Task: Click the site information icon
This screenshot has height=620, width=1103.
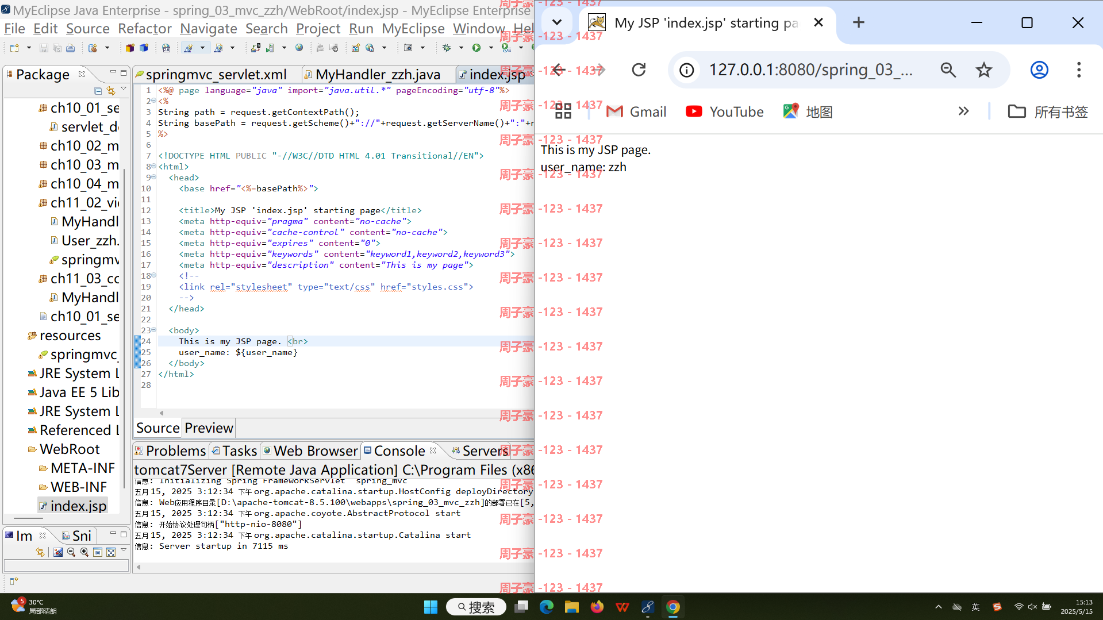Action: pos(686,70)
